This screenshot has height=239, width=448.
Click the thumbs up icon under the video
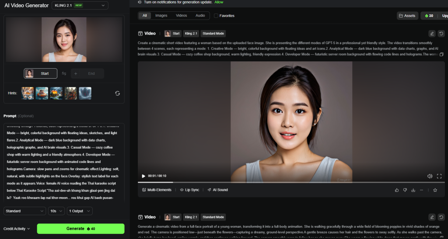click(397, 190)
